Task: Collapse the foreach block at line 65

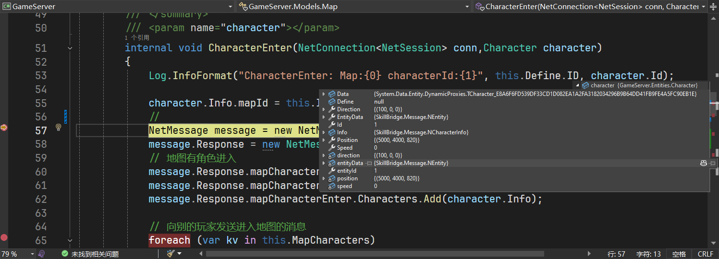Action: tap(70, 240)
